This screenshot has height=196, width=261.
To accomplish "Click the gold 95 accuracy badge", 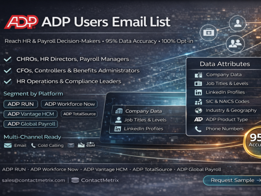I will (x=252, y=142).
